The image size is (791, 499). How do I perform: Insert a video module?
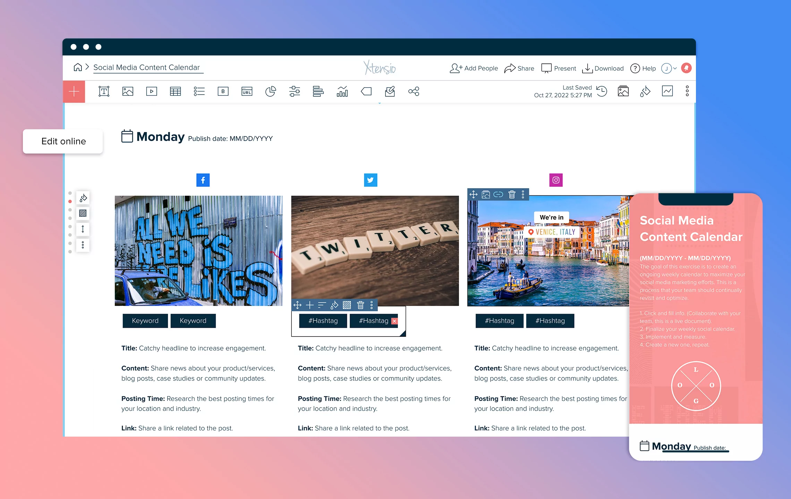pos(152,91)
